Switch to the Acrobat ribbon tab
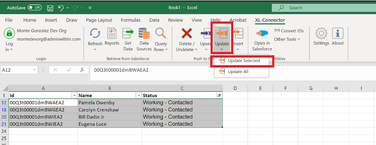This screenshot has width=376, height=145. coord(238,20)
